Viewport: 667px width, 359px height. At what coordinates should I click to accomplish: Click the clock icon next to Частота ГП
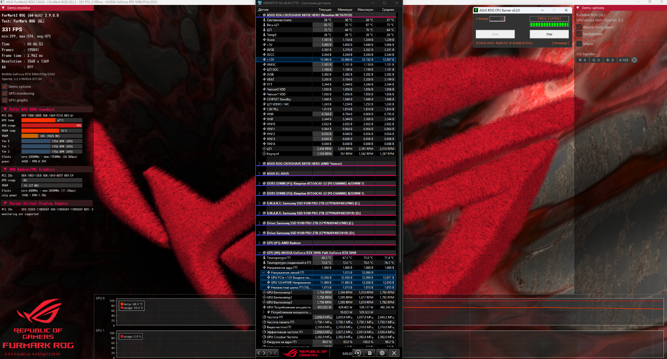point(264,317)
